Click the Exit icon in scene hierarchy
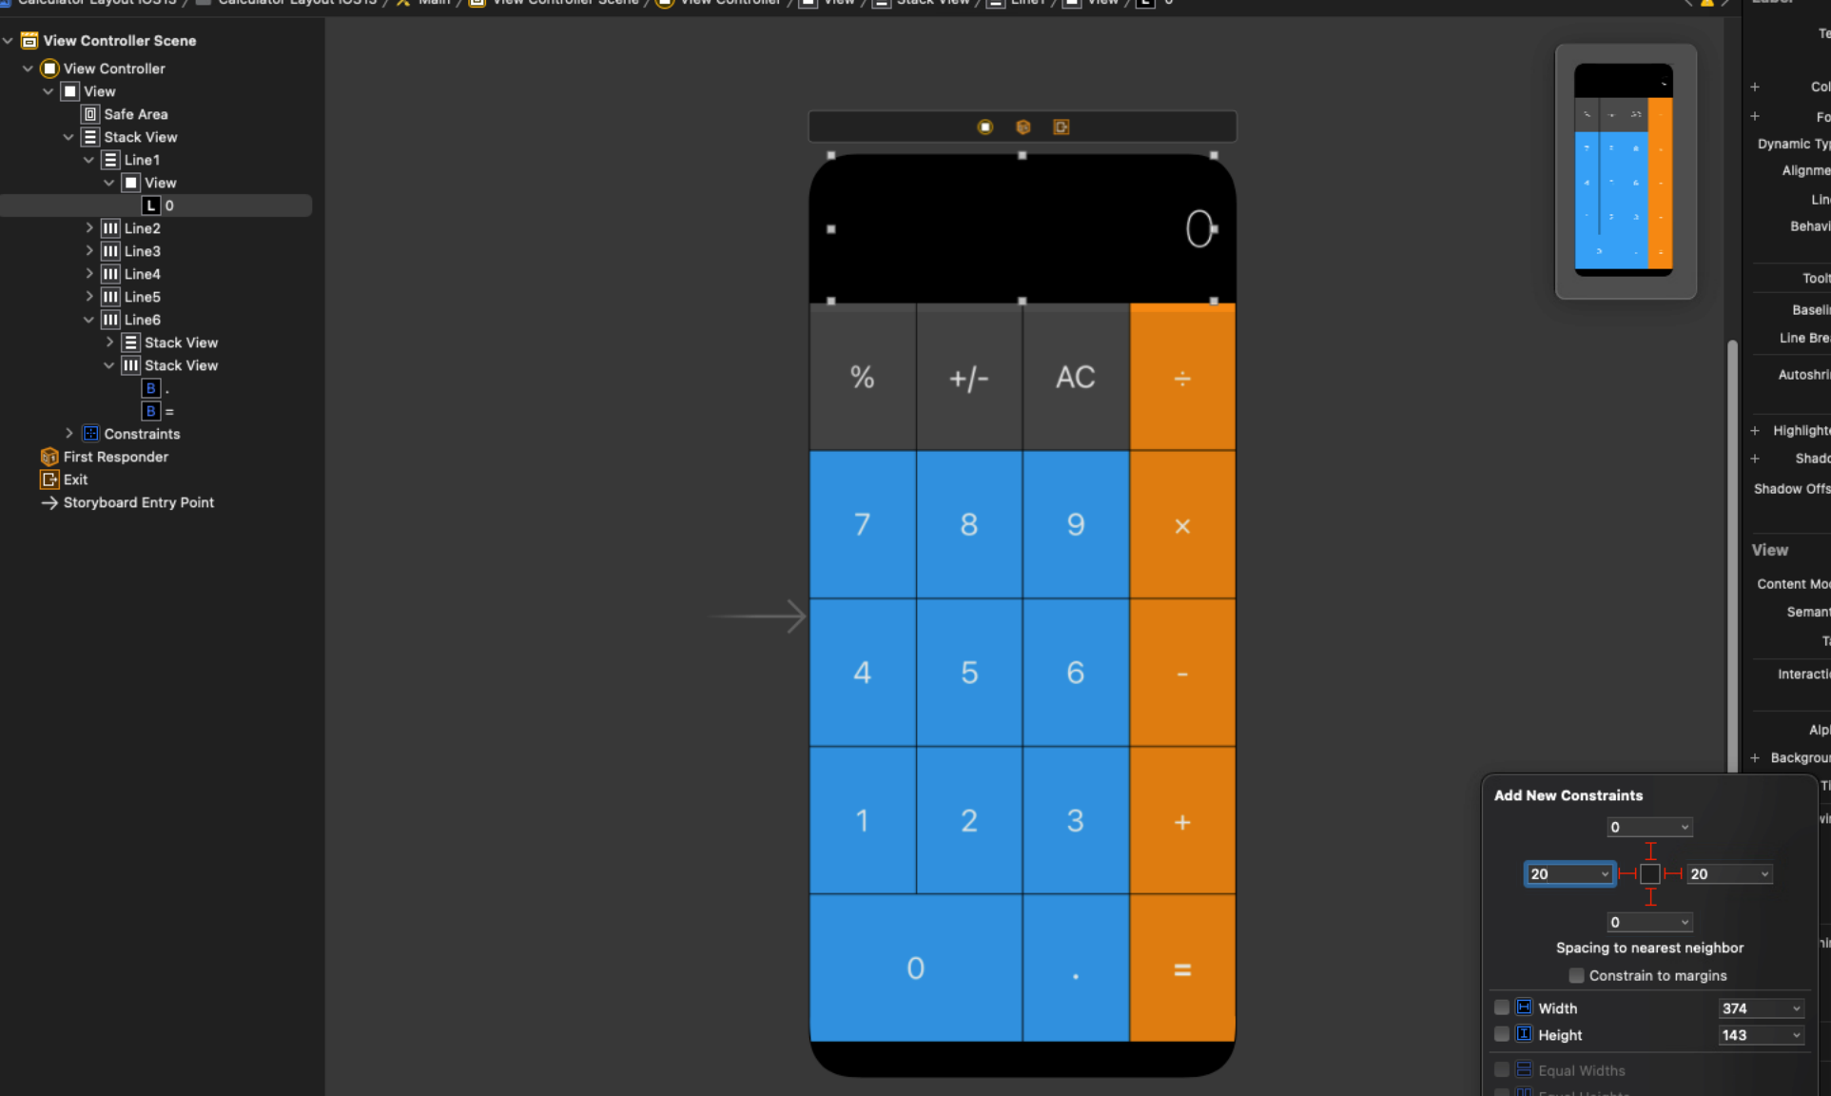The image size is (1831, 1096). (x=49, y=479)
